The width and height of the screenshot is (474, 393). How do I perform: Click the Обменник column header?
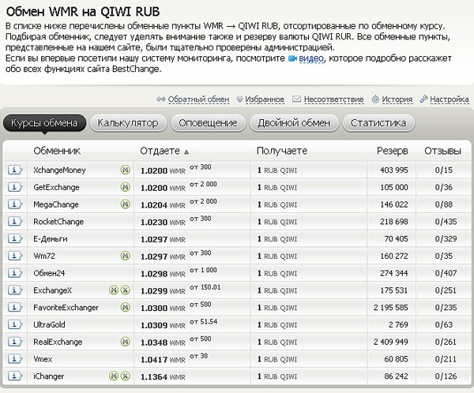tap(57, 151)
